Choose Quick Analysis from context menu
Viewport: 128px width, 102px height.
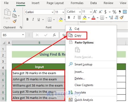[91, 100]
